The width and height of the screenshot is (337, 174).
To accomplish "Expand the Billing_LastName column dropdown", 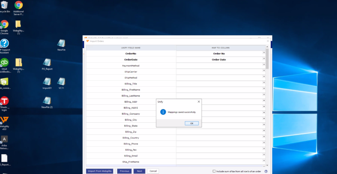I will click(x=264, y=95).
